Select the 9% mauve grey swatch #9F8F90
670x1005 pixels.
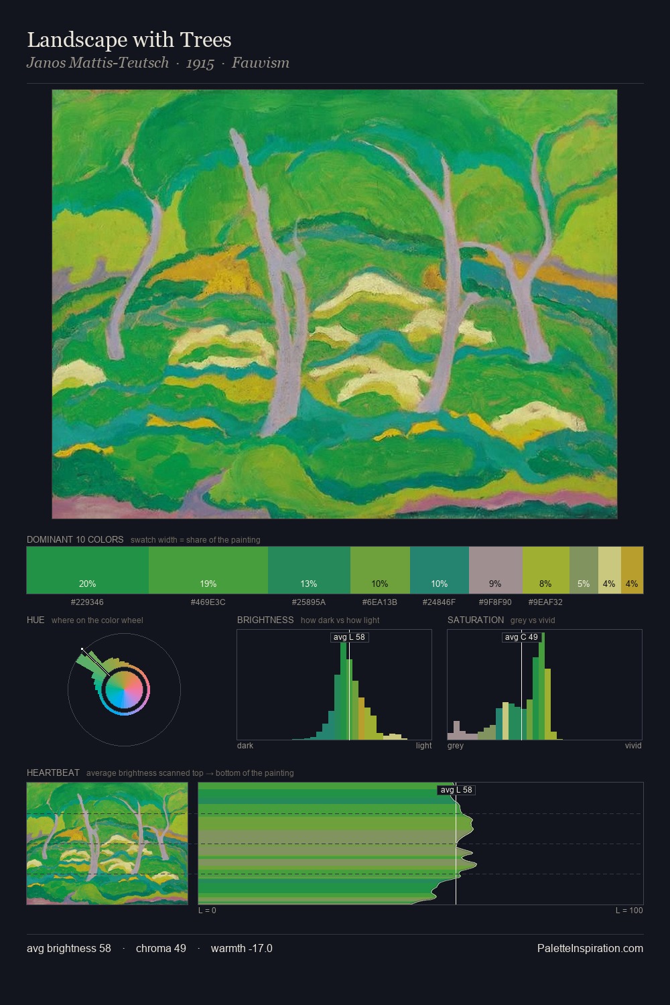(x=495, y=570)
